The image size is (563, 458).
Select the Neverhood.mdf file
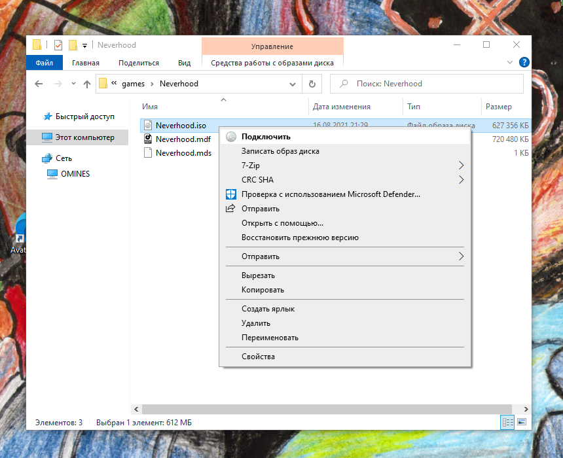[183, 139]
